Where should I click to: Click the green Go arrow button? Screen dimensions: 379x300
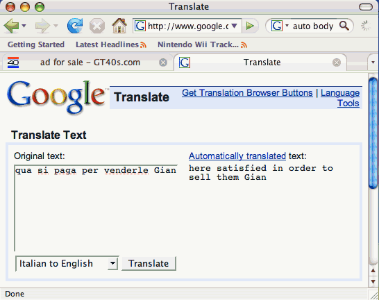click(250, 26)
